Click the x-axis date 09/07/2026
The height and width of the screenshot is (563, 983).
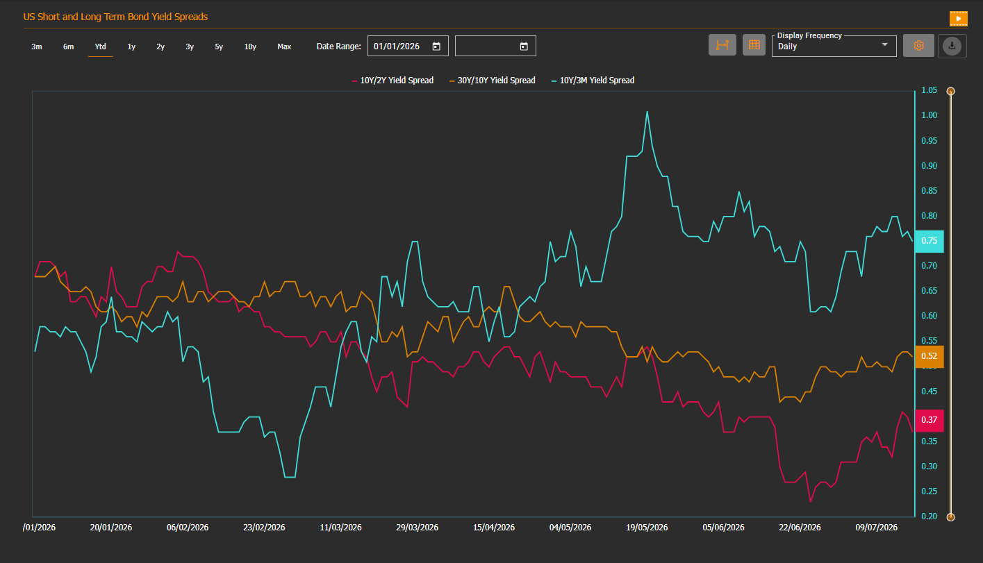tap(876, 528)
